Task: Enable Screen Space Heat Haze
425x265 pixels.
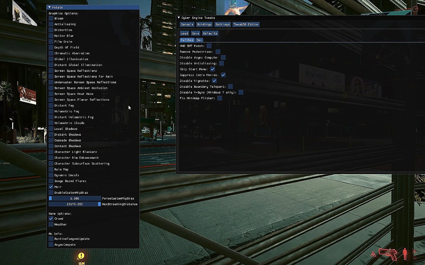Action: coord(51,94)
